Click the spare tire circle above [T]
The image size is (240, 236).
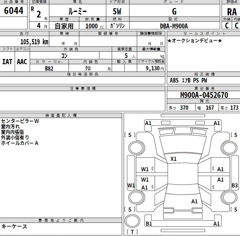[132, 221]
